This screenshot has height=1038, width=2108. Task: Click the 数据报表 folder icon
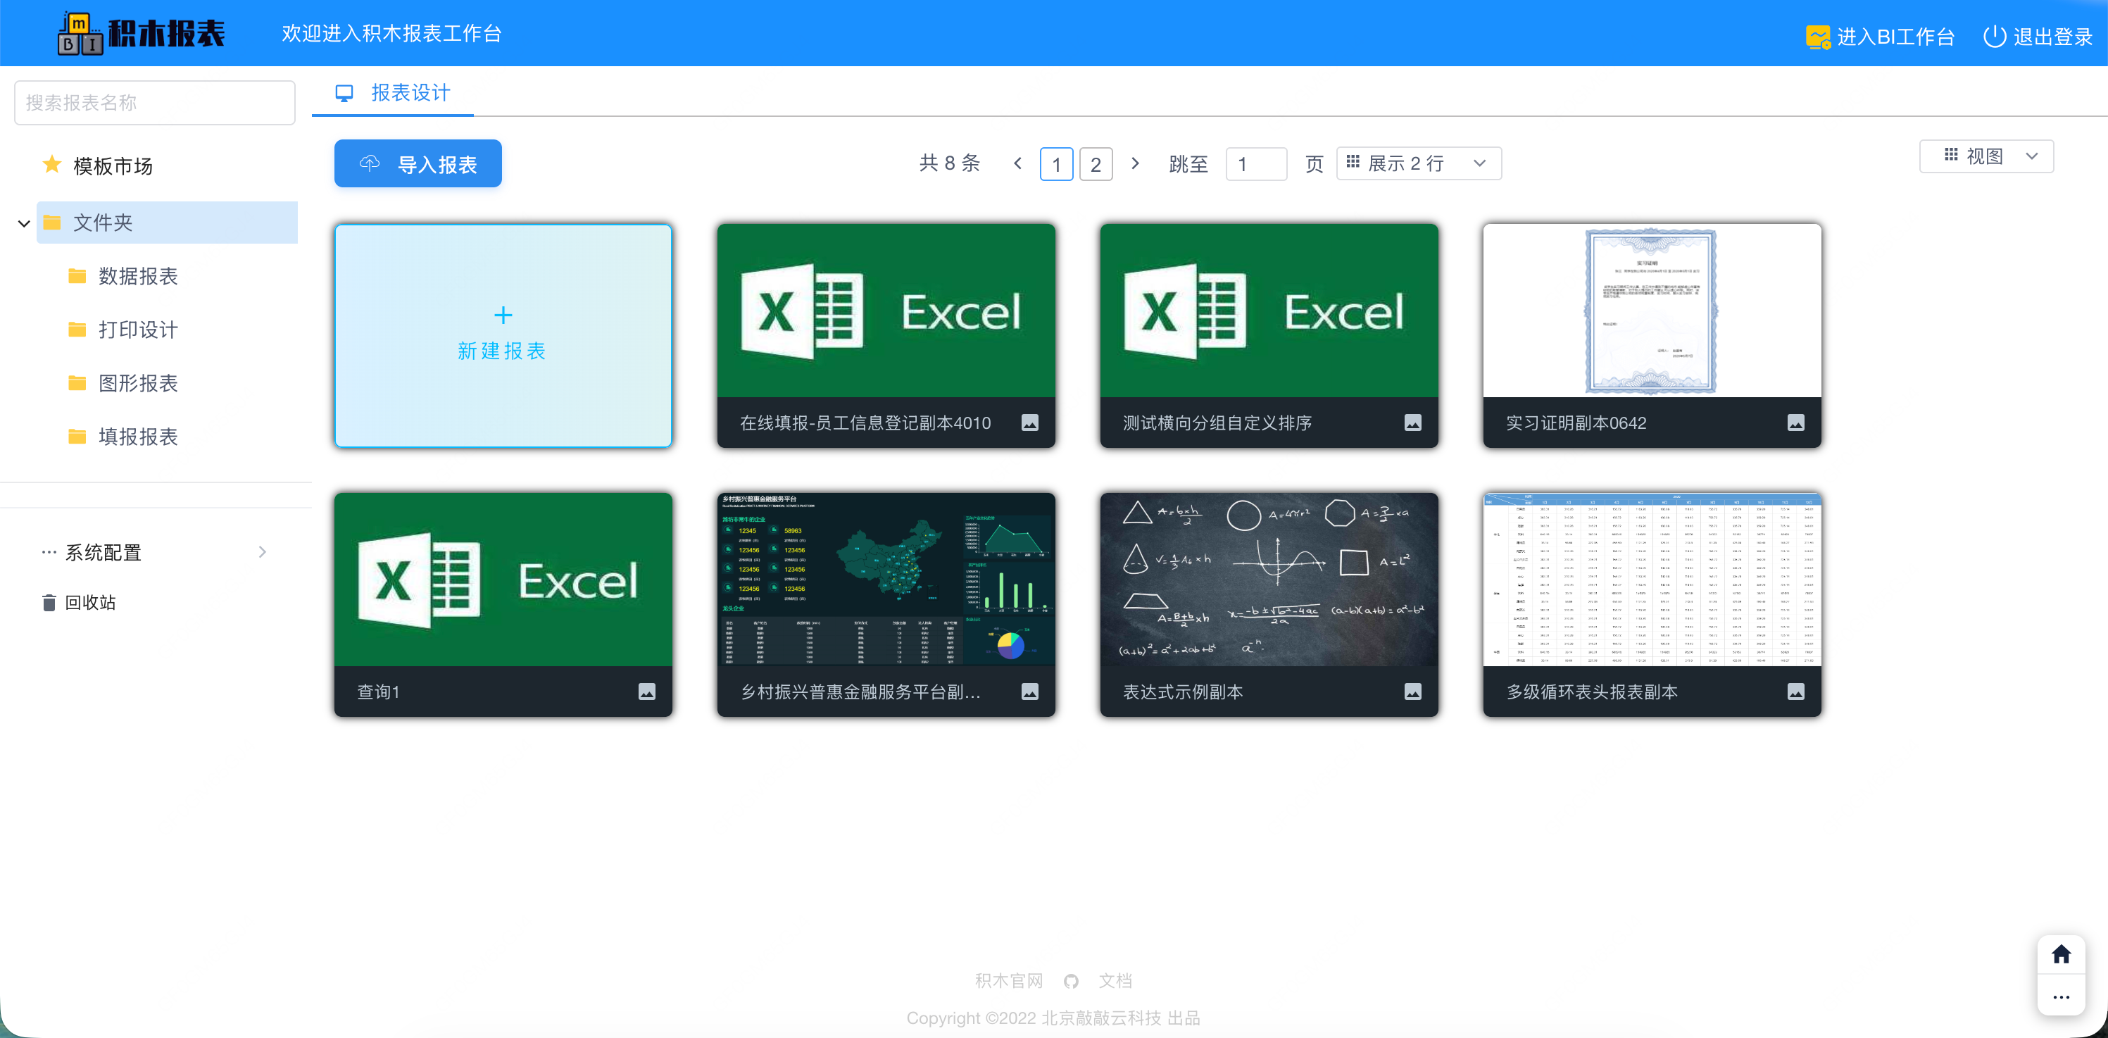click(x=77, y=276)
